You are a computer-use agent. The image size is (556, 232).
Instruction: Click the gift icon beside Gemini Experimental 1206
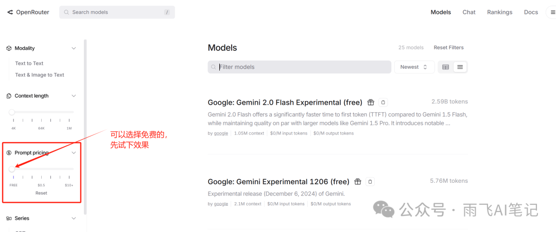[x=358, y=182]
